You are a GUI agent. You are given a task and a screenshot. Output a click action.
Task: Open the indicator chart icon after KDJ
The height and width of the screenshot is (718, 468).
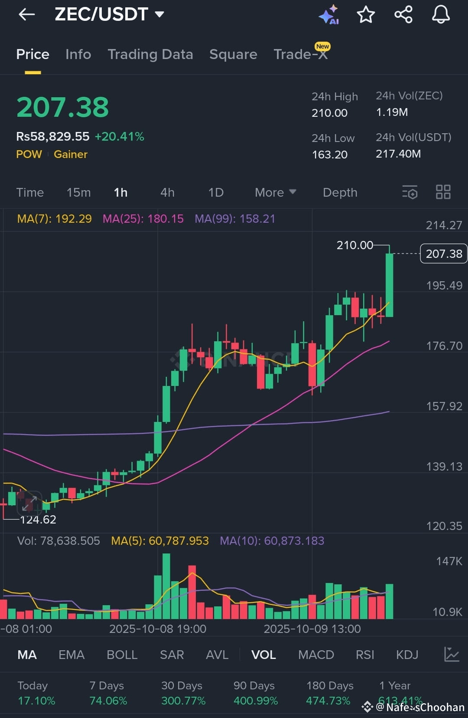click(x=451, y=654)
